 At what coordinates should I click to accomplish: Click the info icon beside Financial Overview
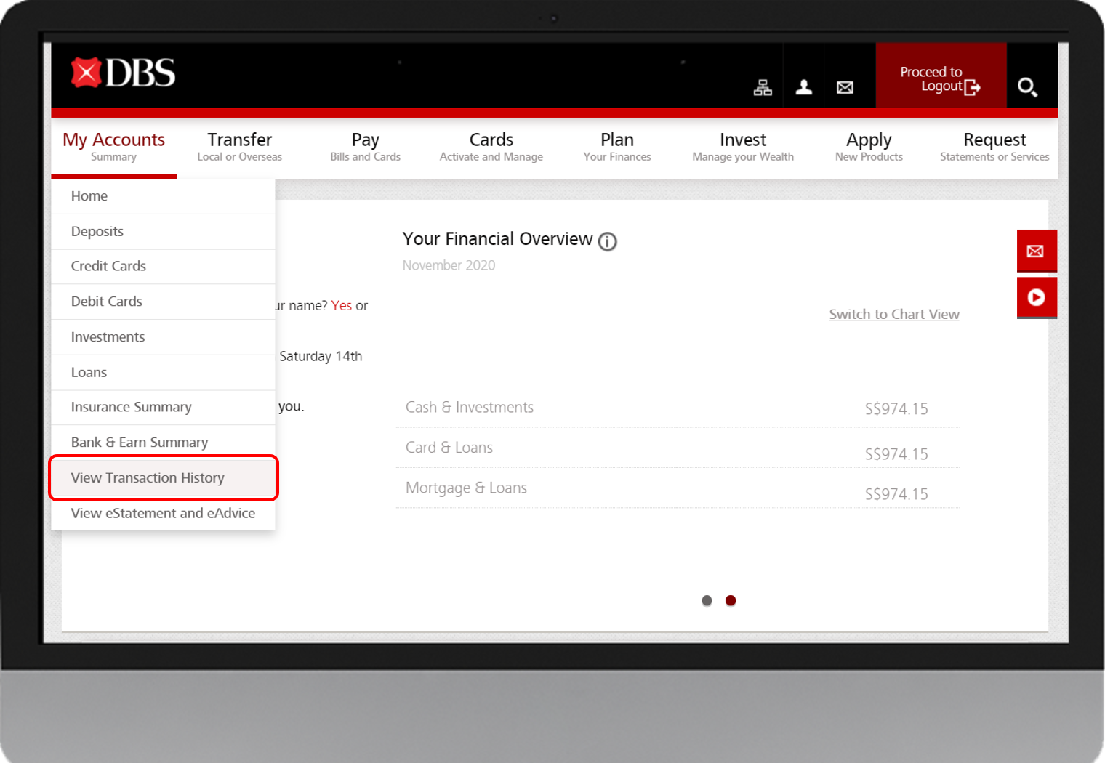608,241
